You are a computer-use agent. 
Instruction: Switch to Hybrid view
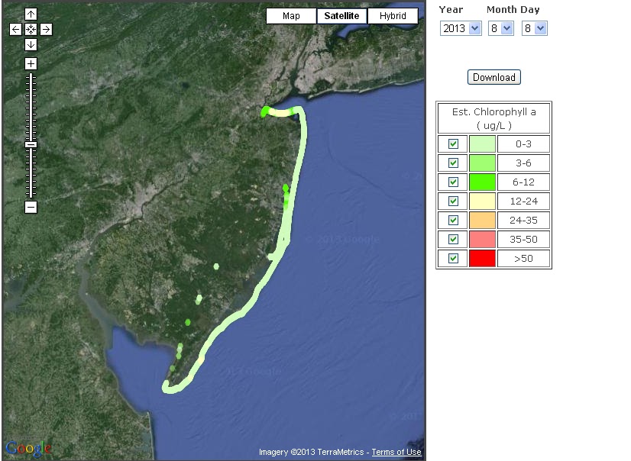tap(392, 15)
